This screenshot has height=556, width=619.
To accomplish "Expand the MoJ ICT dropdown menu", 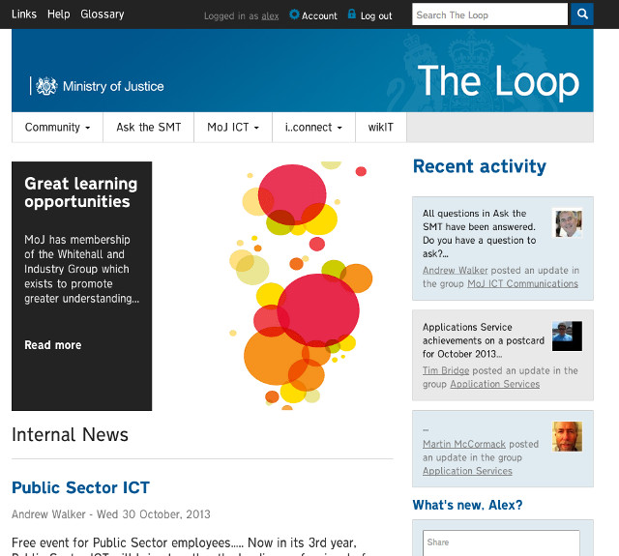I will (x=233, y=127).
